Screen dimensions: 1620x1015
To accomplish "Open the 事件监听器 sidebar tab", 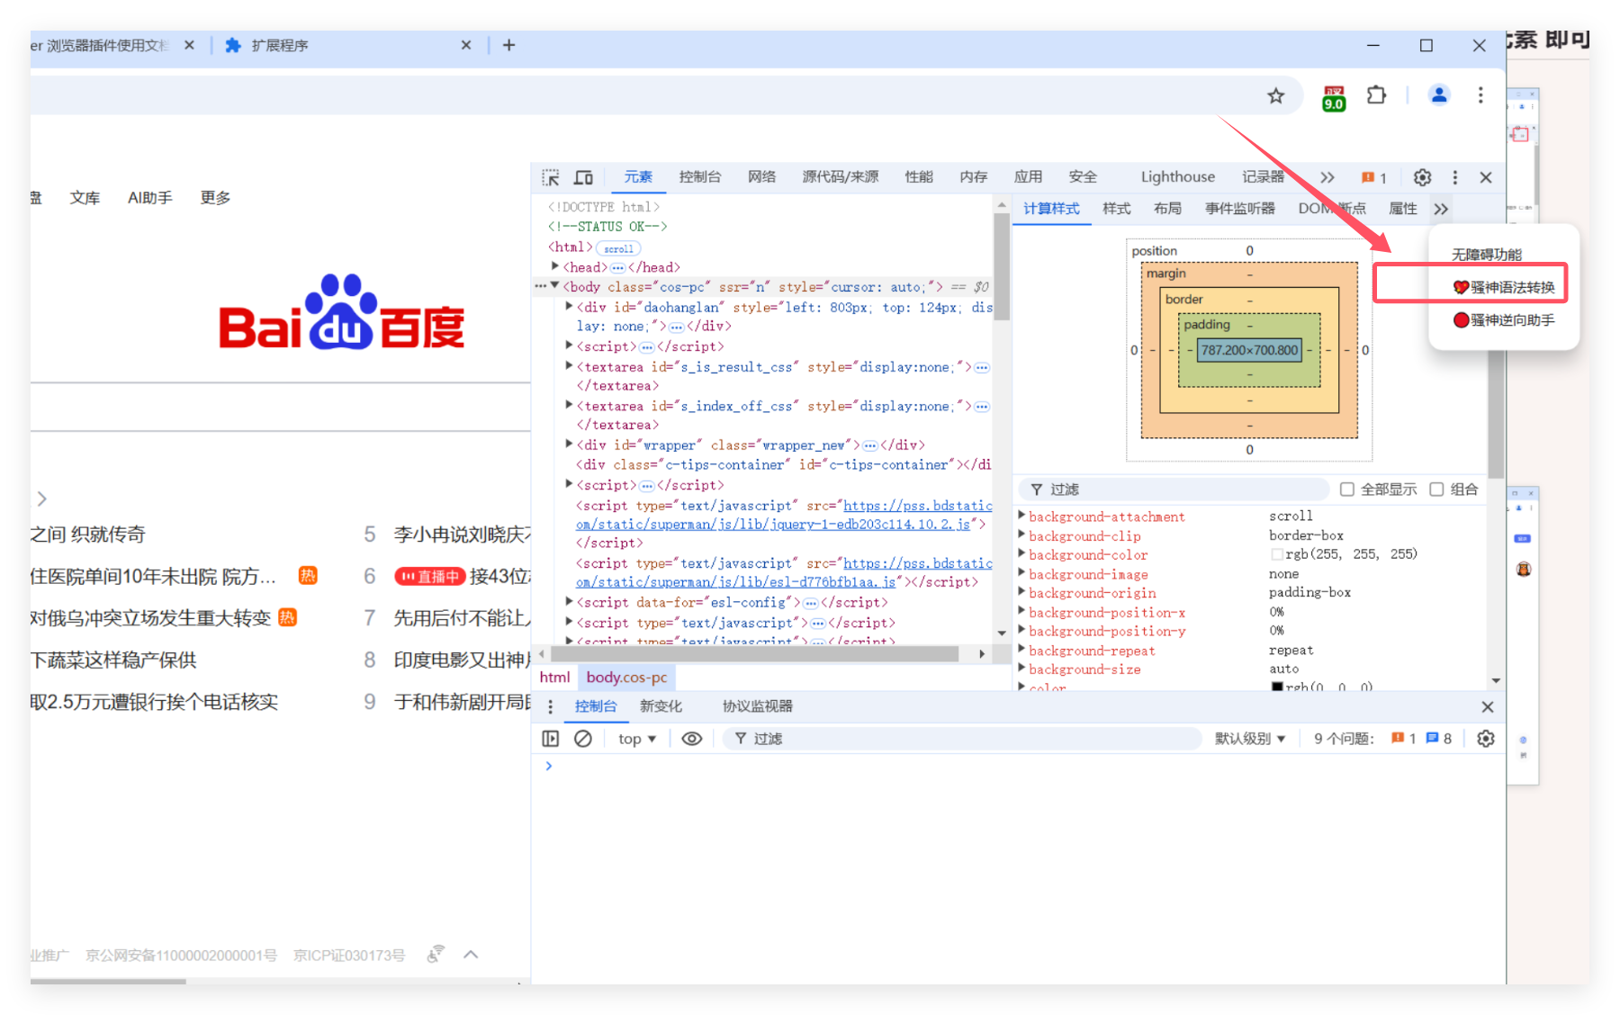I will point(1239,209).
